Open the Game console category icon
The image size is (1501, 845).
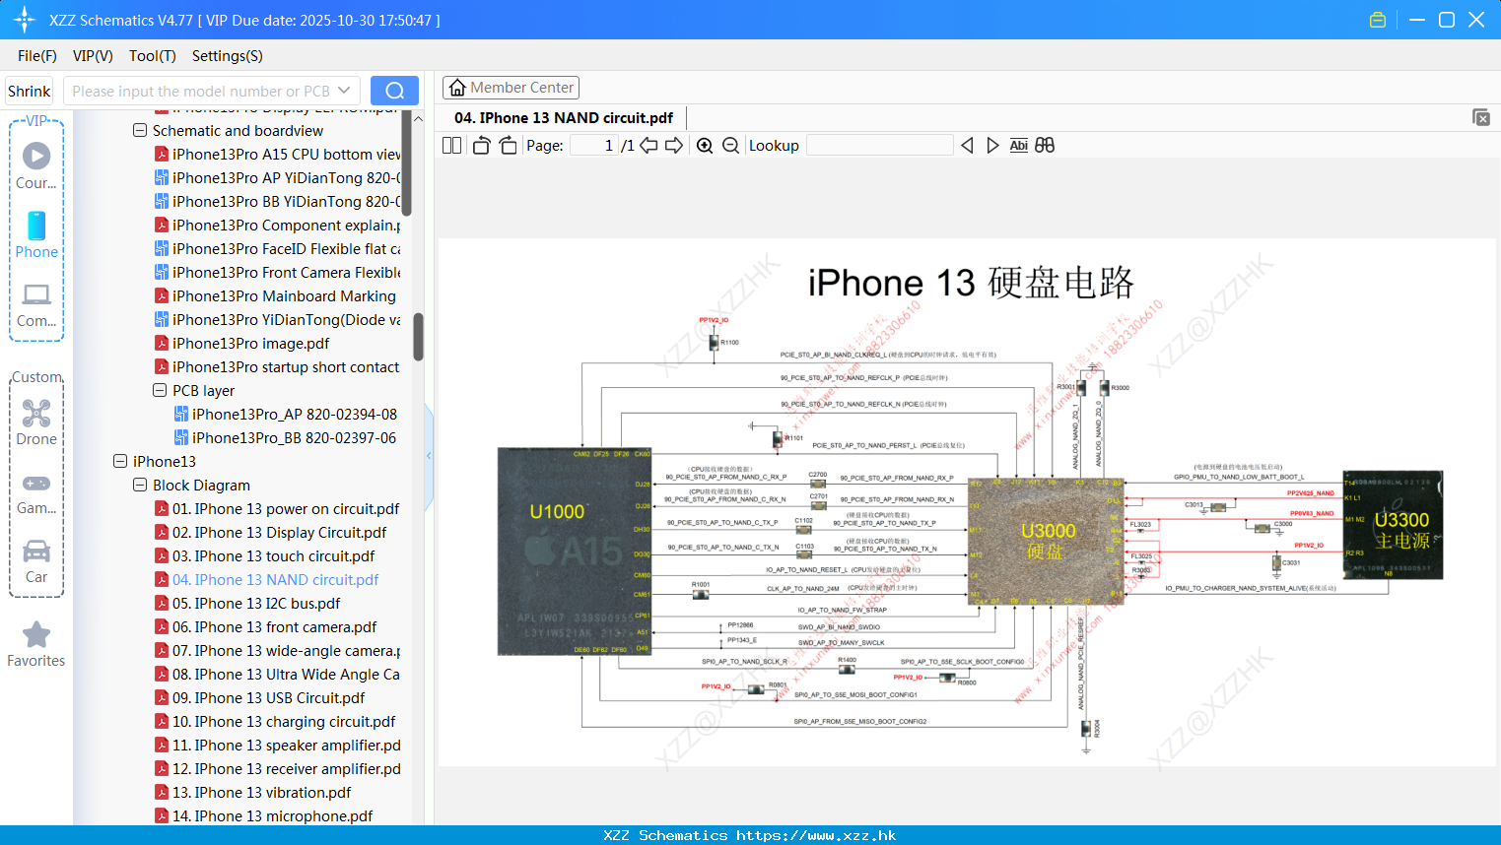click(36, 484)
